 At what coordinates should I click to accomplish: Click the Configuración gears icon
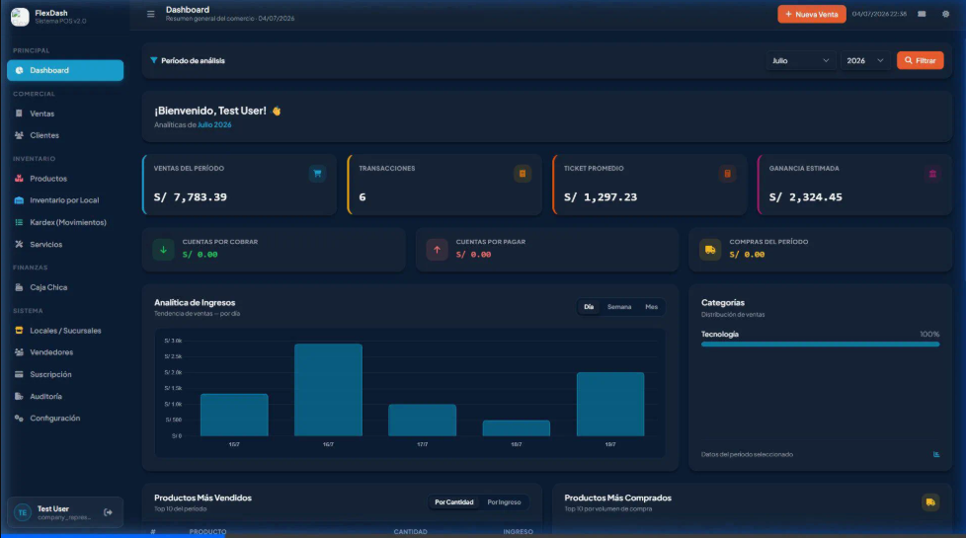[x=19, y=418]
